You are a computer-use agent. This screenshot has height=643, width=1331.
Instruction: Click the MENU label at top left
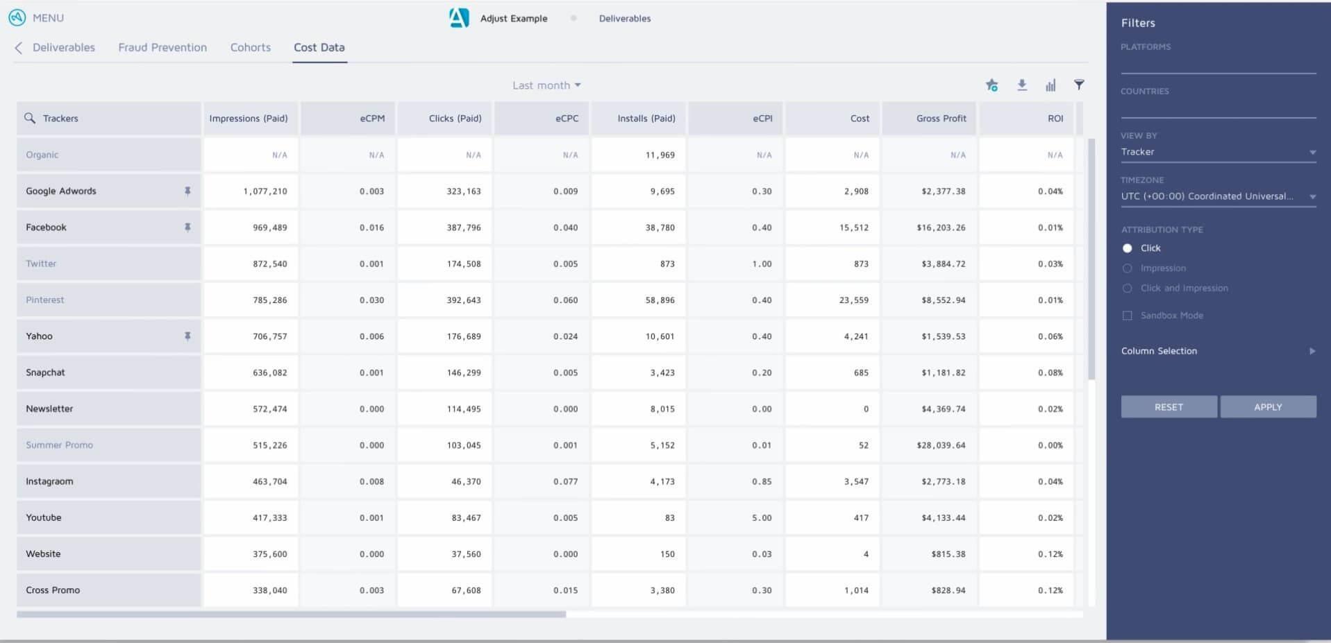[48, 18]
